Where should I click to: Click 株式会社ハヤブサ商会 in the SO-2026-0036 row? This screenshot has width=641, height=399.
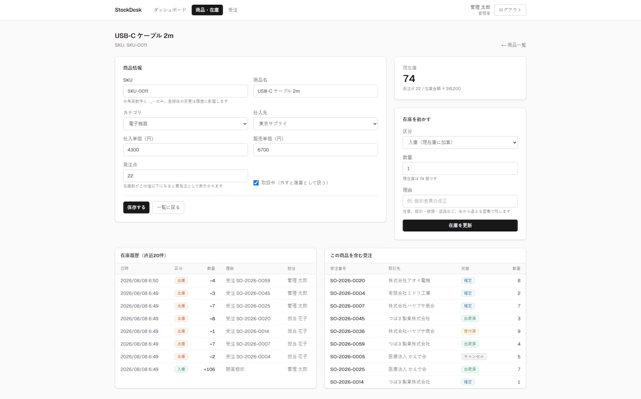click(x=411, y=331)
